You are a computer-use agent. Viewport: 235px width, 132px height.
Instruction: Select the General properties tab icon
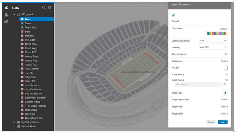coord(173,15)
